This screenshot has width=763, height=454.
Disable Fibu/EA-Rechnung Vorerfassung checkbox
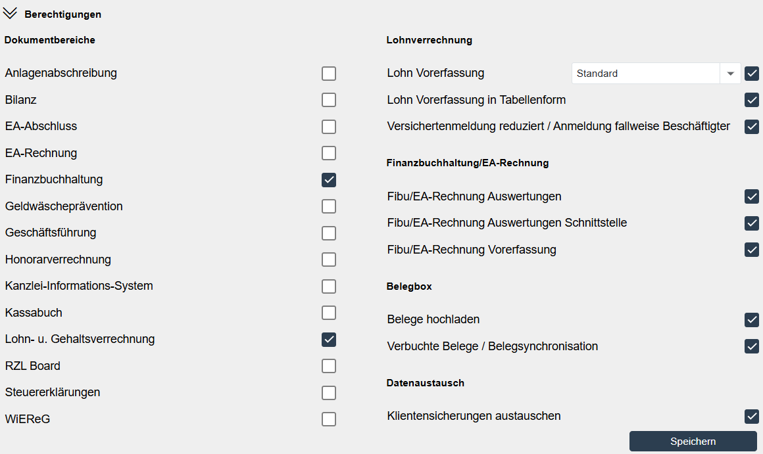click(x=752, y=250)
